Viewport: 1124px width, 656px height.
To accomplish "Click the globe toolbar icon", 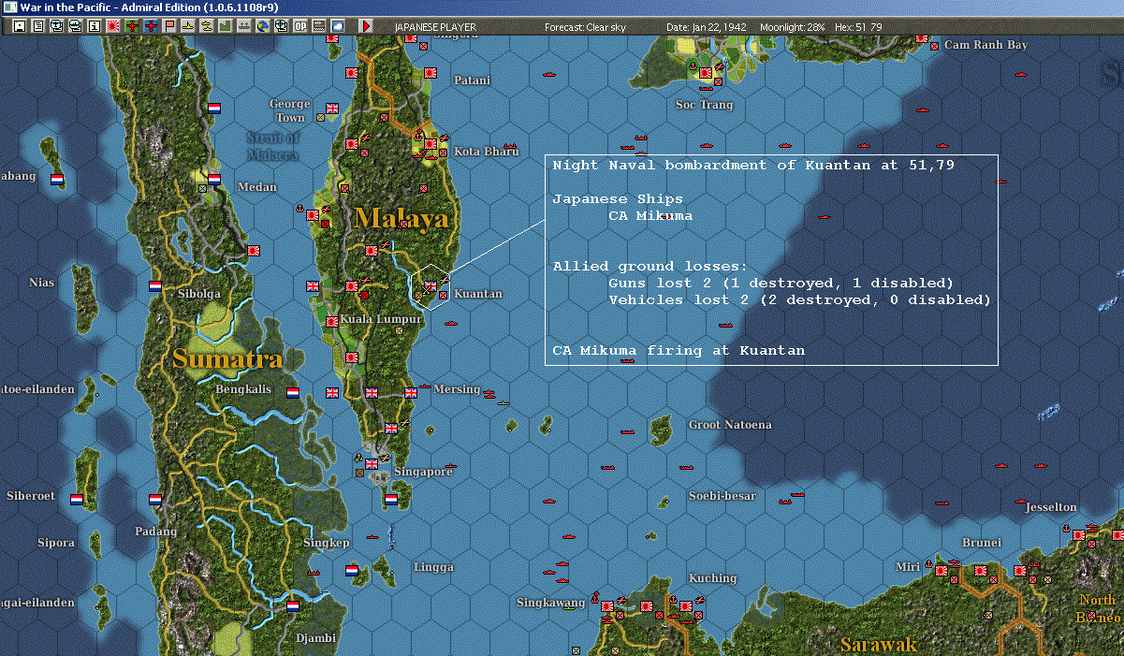I will point(263,26).
